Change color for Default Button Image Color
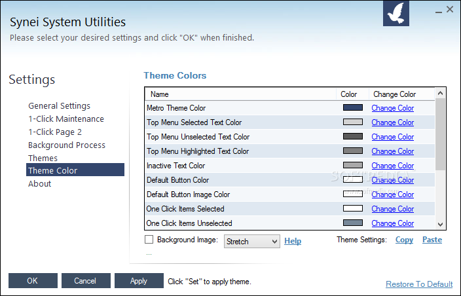Viewport: 461px width, 296px height. point(392,194)
